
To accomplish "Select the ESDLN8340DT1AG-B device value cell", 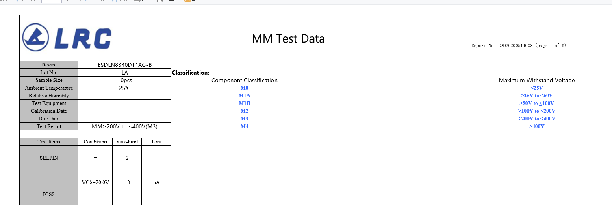I will point(124,65).
